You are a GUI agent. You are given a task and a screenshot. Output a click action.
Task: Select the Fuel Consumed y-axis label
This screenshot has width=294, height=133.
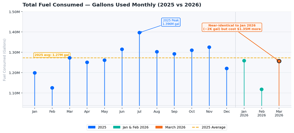[x=4, y=60]
